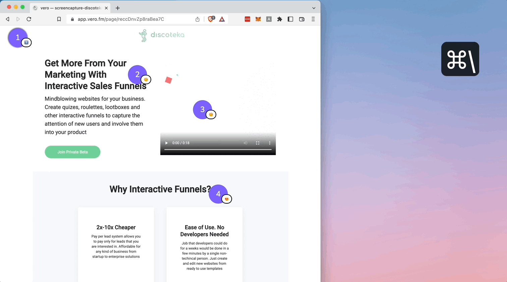
Task: Open Brave Shields lion icon
Action: 211,19
